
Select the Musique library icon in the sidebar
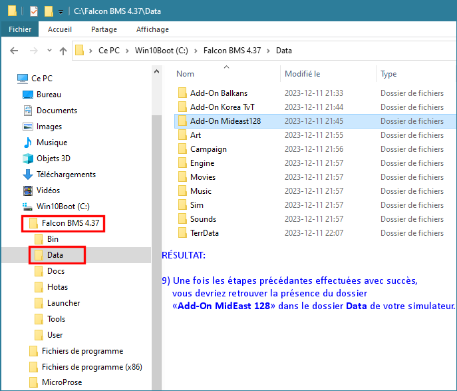tap(28, 143)
